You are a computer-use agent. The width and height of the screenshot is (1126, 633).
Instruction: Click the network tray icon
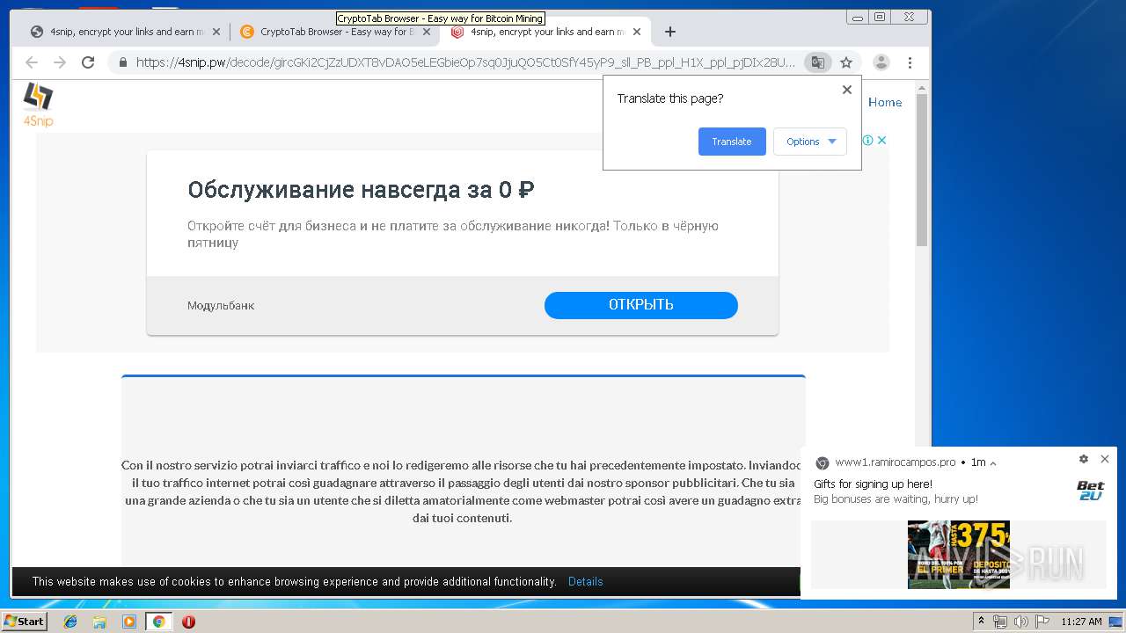(x=1000, y=622)
